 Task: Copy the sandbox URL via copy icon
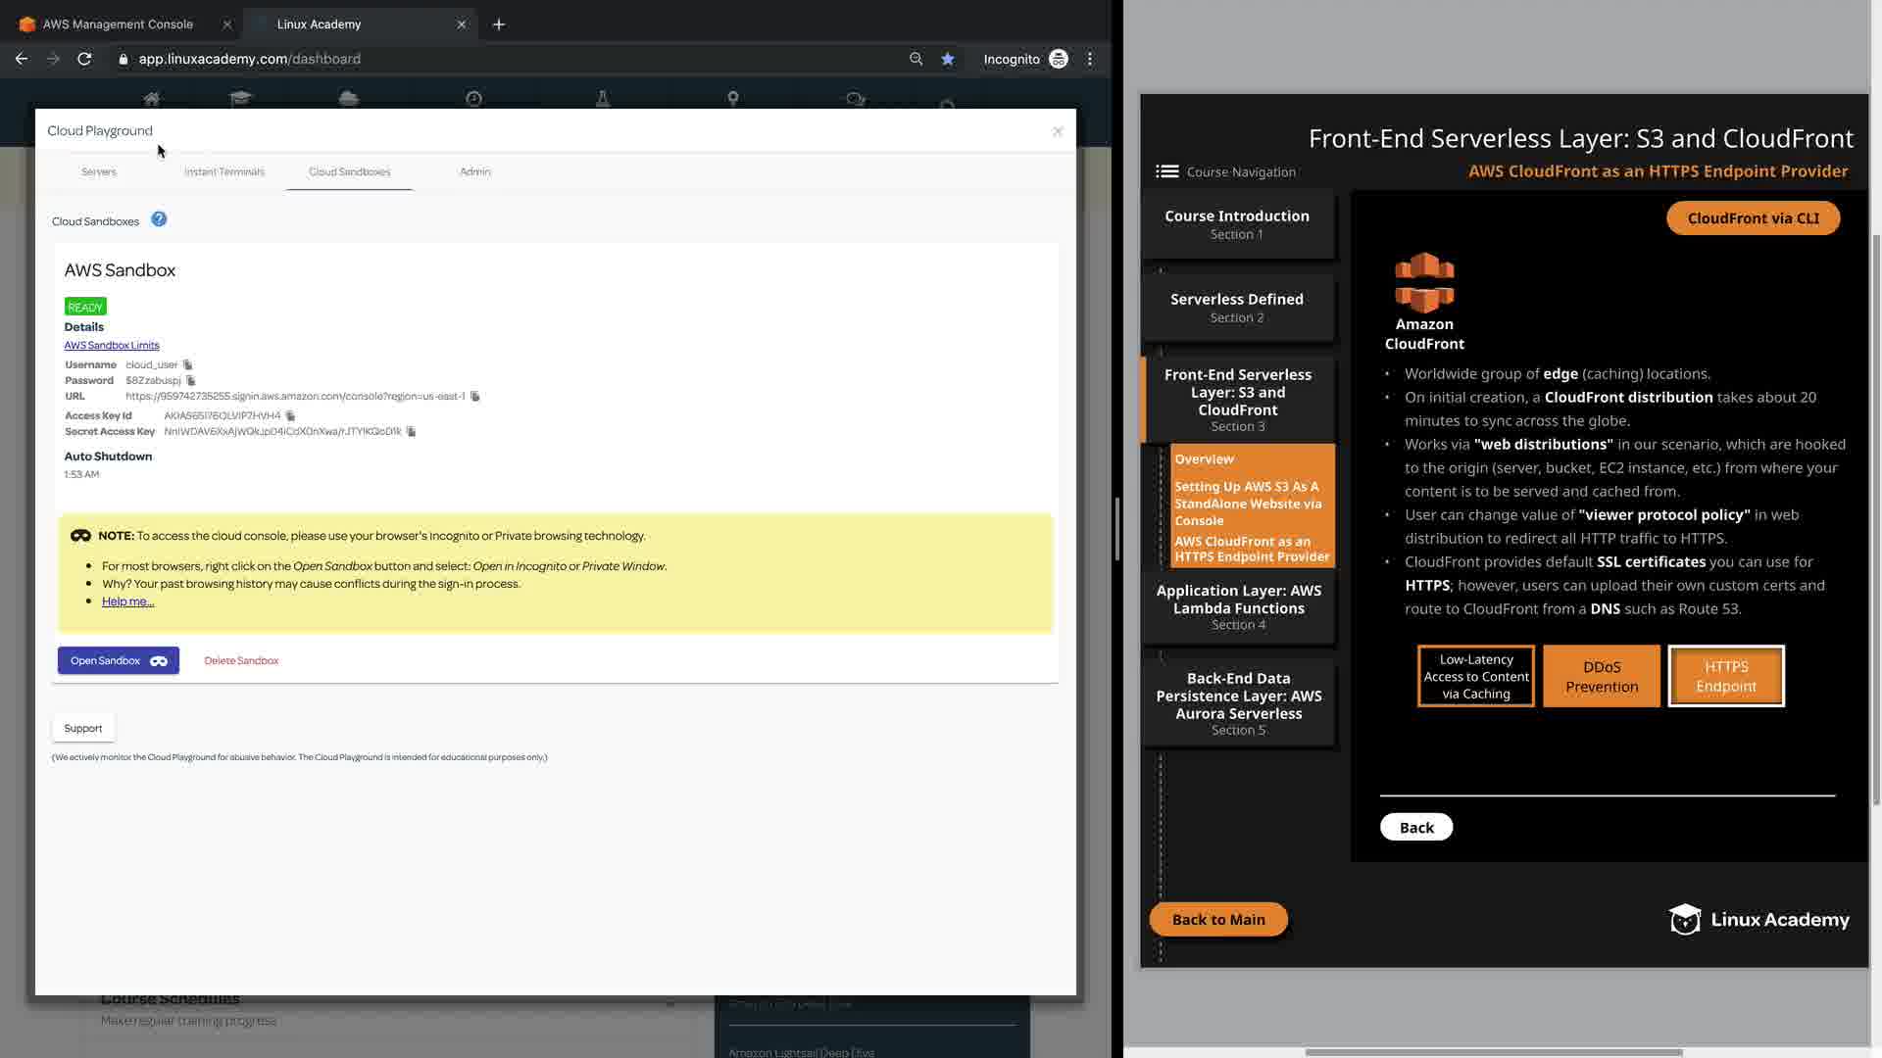coord(475,396)
